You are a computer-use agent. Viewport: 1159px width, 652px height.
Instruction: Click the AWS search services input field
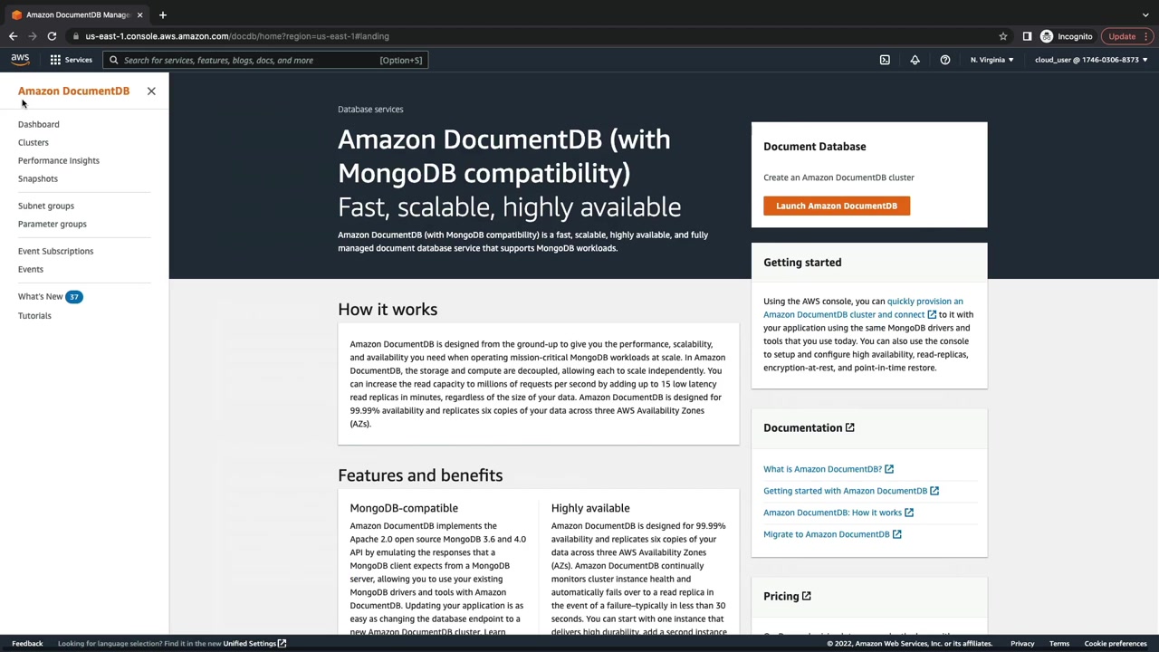tap(264, 60)
